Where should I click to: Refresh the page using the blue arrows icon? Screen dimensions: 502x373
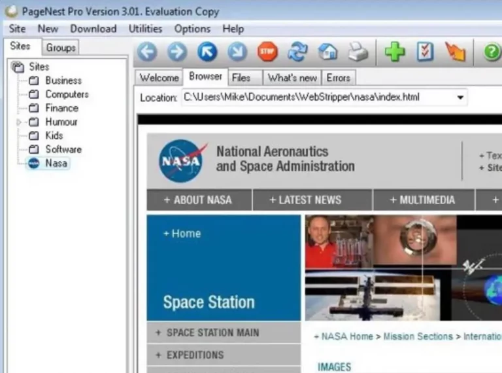297,52
